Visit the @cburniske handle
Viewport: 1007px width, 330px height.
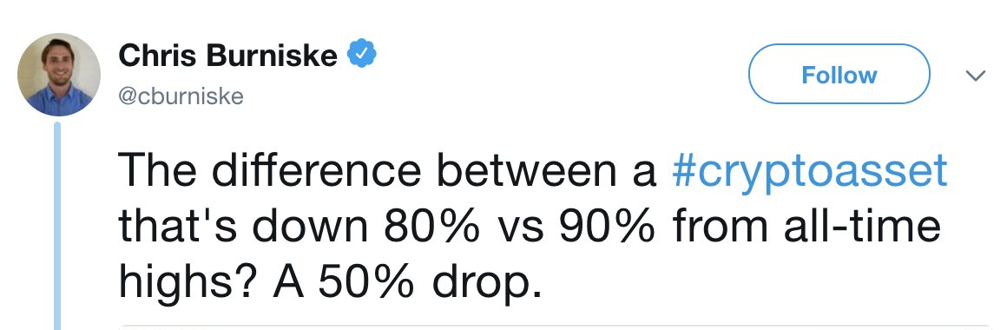181,96
